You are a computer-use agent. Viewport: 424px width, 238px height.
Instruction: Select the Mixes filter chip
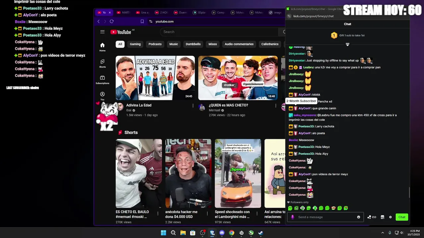pos(213,44)
